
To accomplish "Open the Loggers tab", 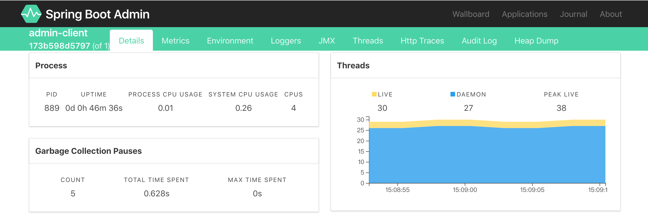I will click(x=286, y=41).
